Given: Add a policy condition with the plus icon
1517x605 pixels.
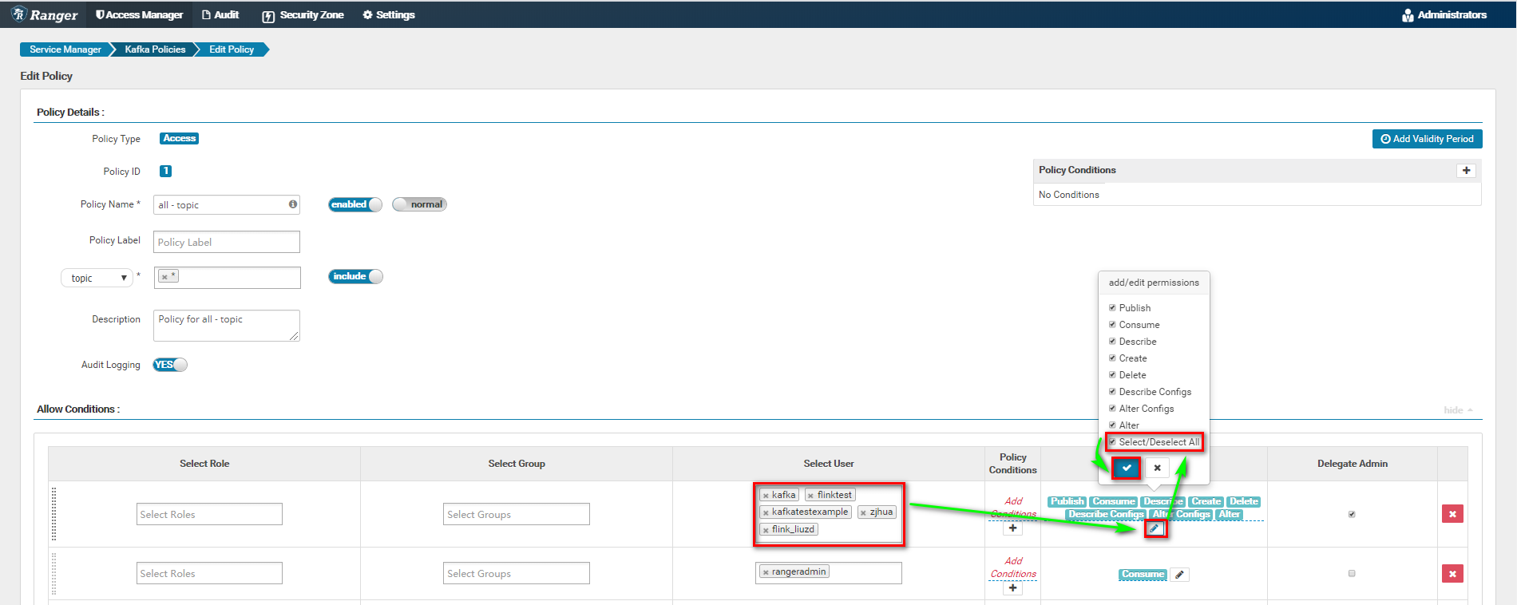Looking at the screenshot, I should 1466,170.
